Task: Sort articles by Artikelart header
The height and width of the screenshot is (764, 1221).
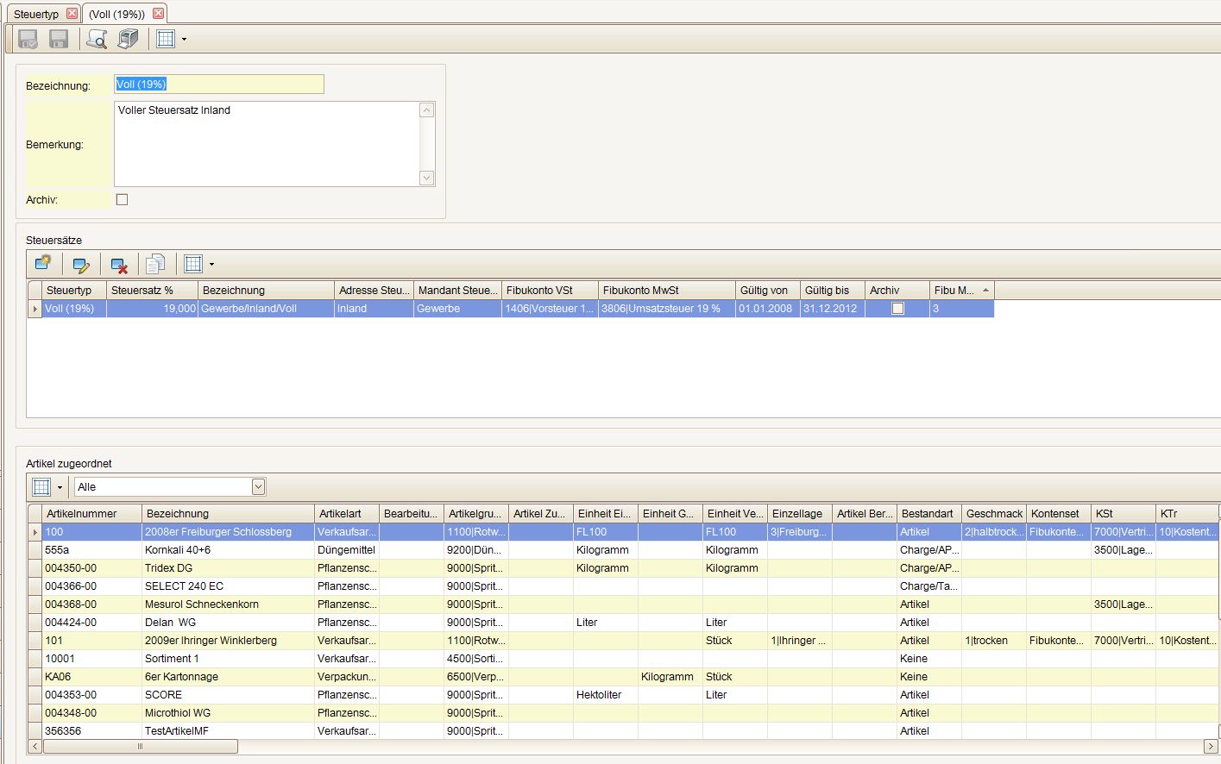Action: (347, 514)
